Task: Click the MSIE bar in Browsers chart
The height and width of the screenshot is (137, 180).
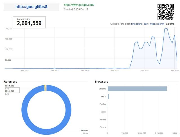Action: [108, 96]
